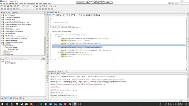Image resolution: width=189 pixels, height=106 pixels.
Task: Open the Tools menu
Action: (41, 4)
